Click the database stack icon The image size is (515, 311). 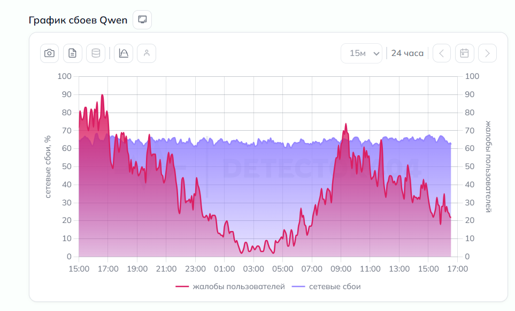pyautogui.click(x=96, y=53)
